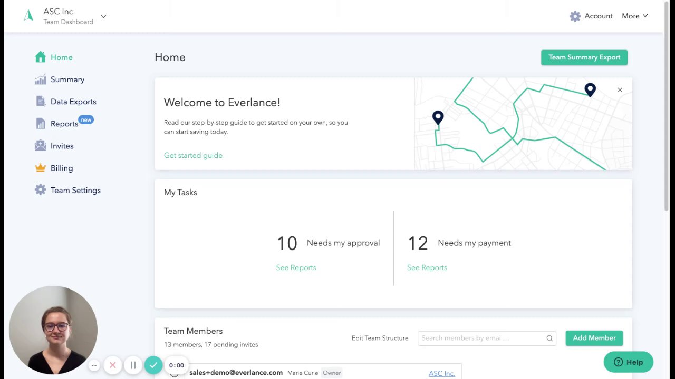675x379 pixels.
Task: See Reports under Needs my payment
Action: coord(427,267)
